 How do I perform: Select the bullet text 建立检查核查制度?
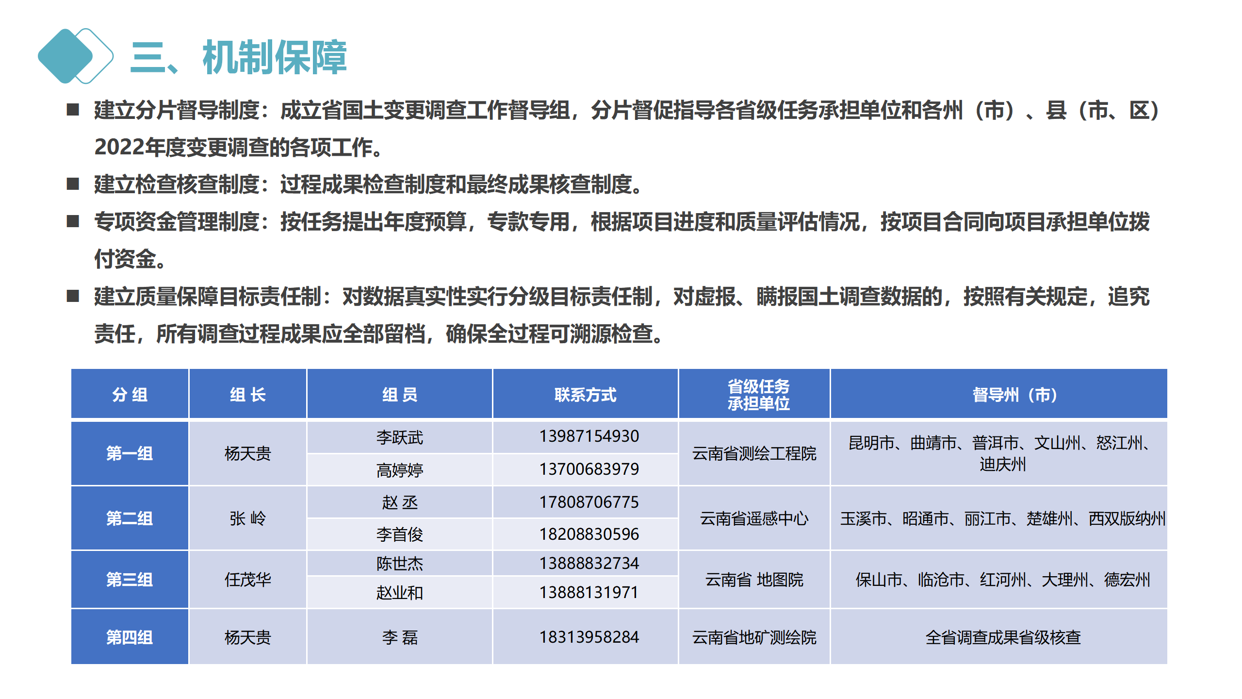(x=177, y=184)
